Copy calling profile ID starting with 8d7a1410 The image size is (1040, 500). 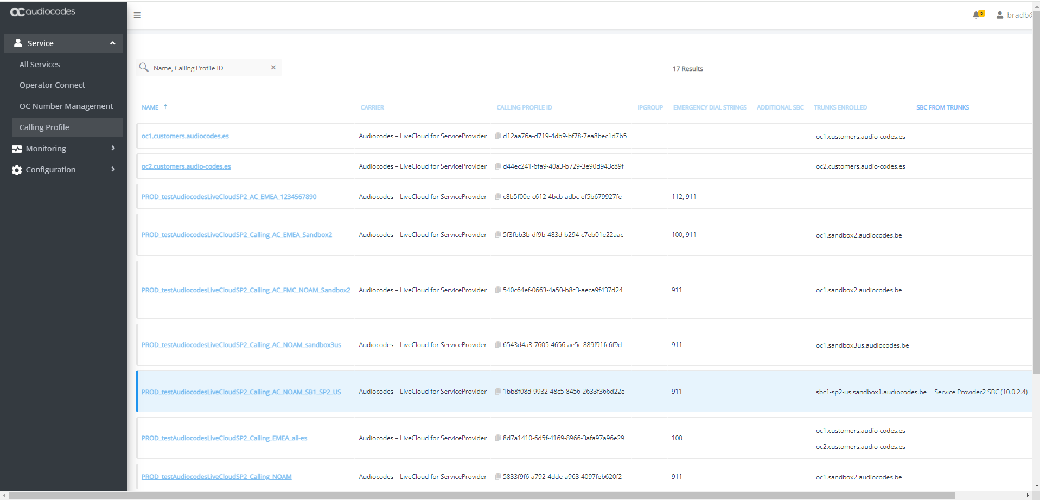pos(497,438)
